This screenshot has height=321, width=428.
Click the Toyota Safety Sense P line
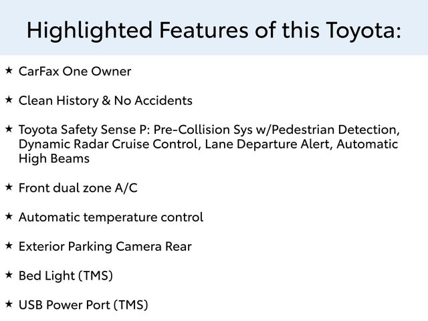[x=209, y=130]
